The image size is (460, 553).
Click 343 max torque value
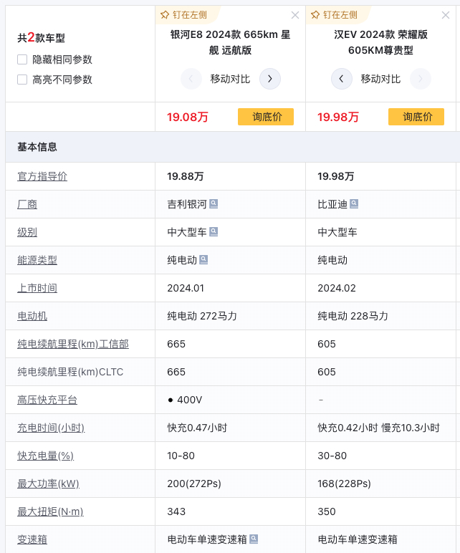(176, 511)
